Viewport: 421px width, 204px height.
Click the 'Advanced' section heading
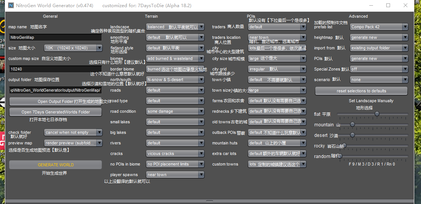pos(358,16)
